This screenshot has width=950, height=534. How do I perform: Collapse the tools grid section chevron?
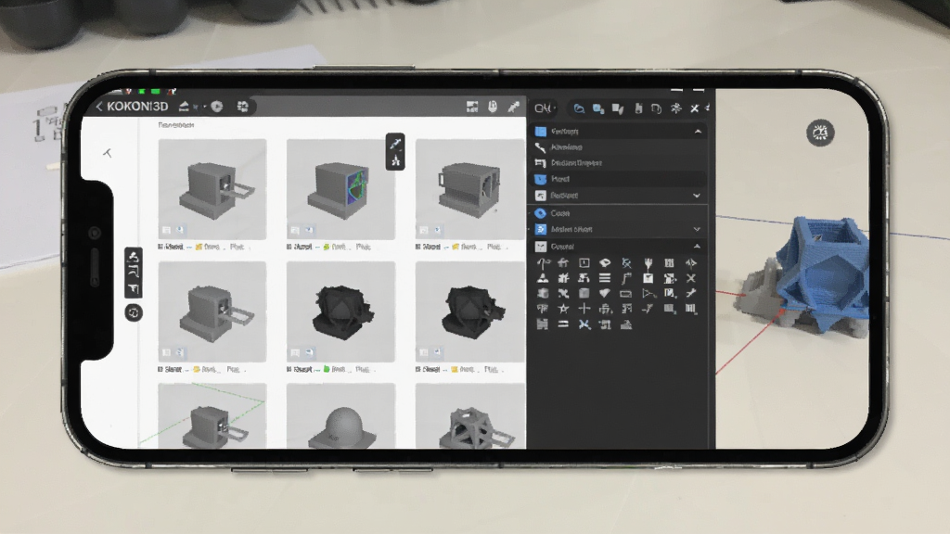(697, 247)
